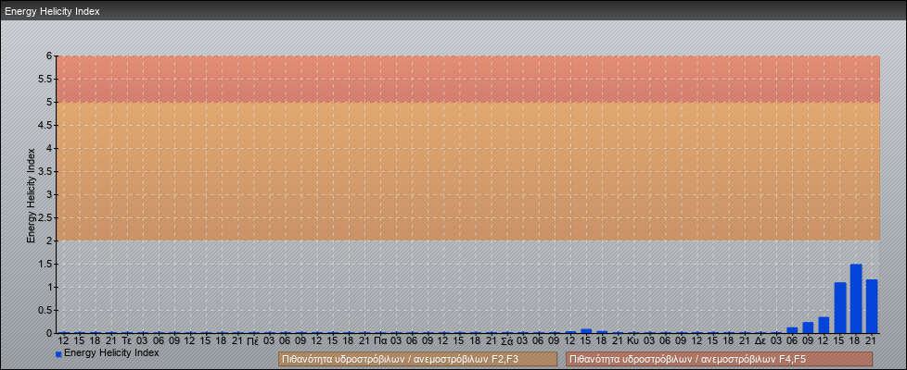Select the Τε day label on the x-axis
Screen dimensions: 907x370
click(x=127, y=341)
